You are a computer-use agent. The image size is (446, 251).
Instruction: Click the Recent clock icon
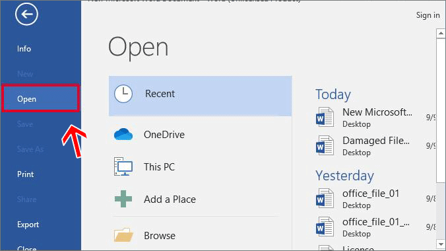point(123,93)
